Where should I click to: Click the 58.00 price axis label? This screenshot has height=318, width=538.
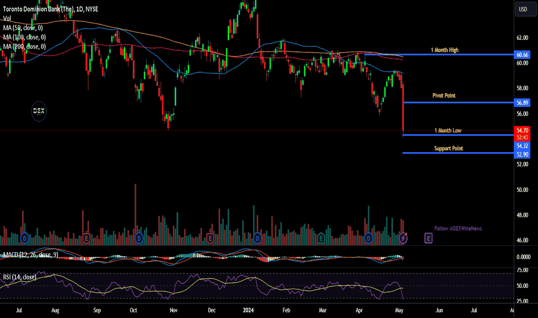pyautogui.click(x=522, y=88)
